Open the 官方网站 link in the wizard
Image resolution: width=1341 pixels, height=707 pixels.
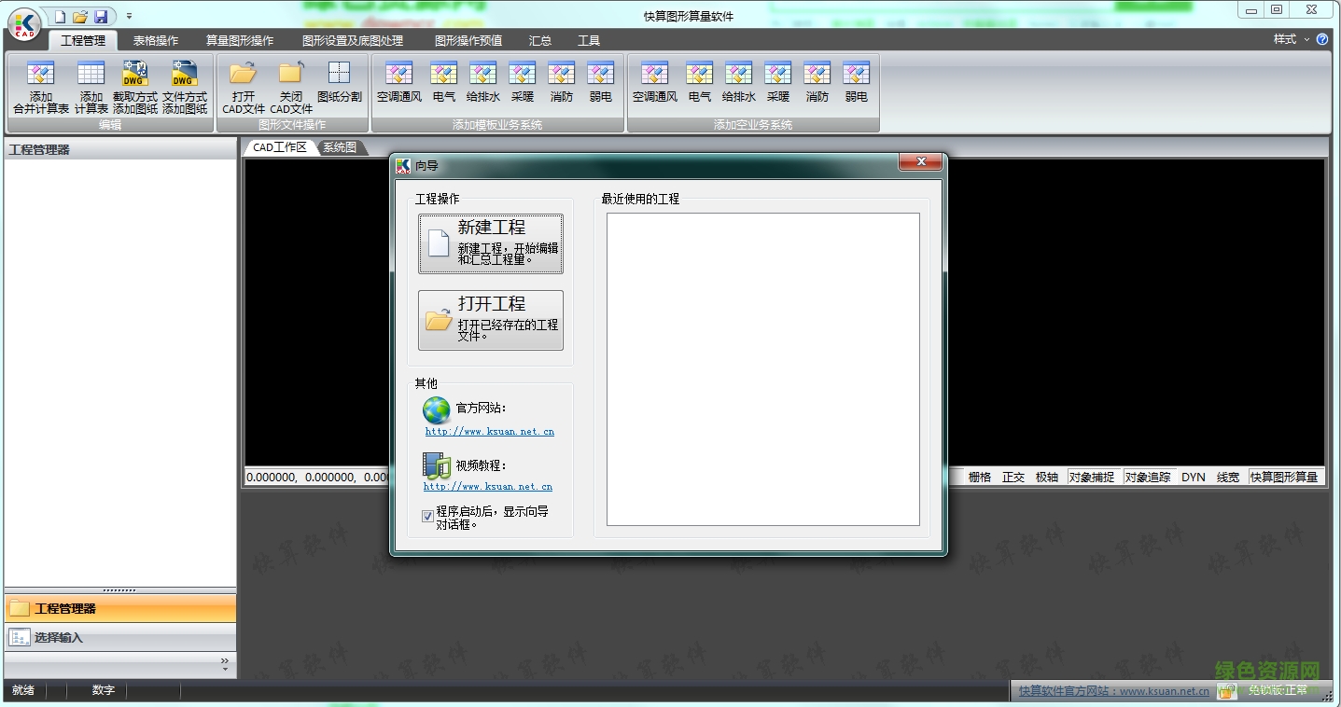coord(490,432)
